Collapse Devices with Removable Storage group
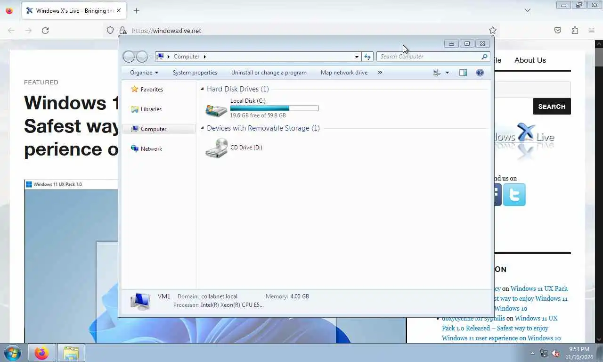This screenshot has height=362, width=603. (203, 128)
